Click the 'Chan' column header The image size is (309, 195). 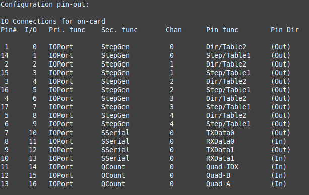coord(174,30)
